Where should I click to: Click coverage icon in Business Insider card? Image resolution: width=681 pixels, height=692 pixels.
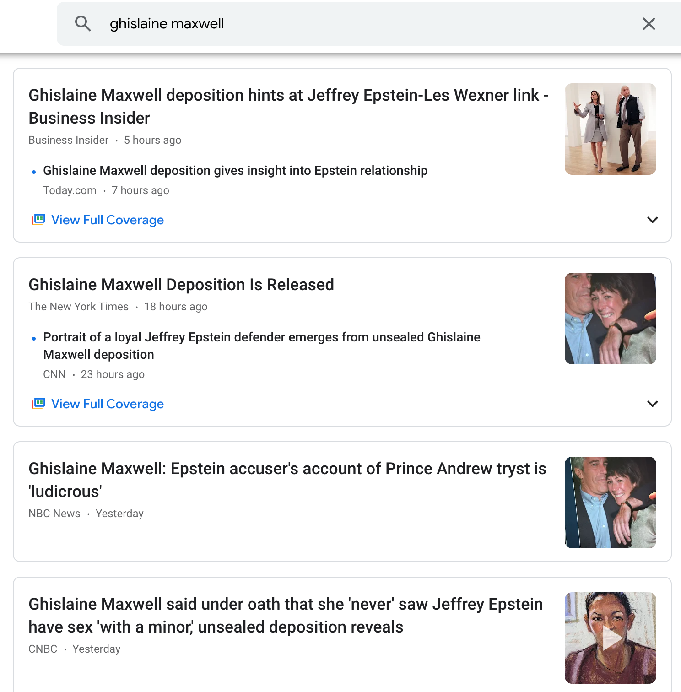coord(38,220)
